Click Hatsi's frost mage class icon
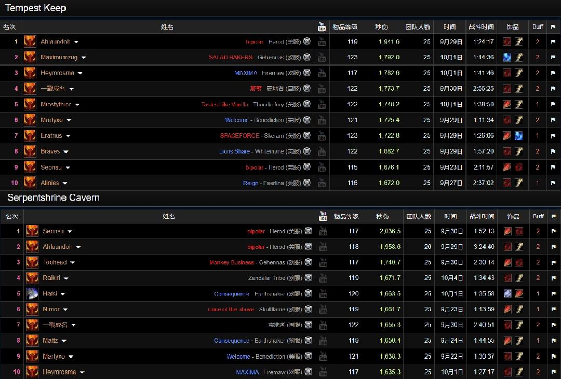The width and height of the screenshot is (561, 379). coord(32,293)
